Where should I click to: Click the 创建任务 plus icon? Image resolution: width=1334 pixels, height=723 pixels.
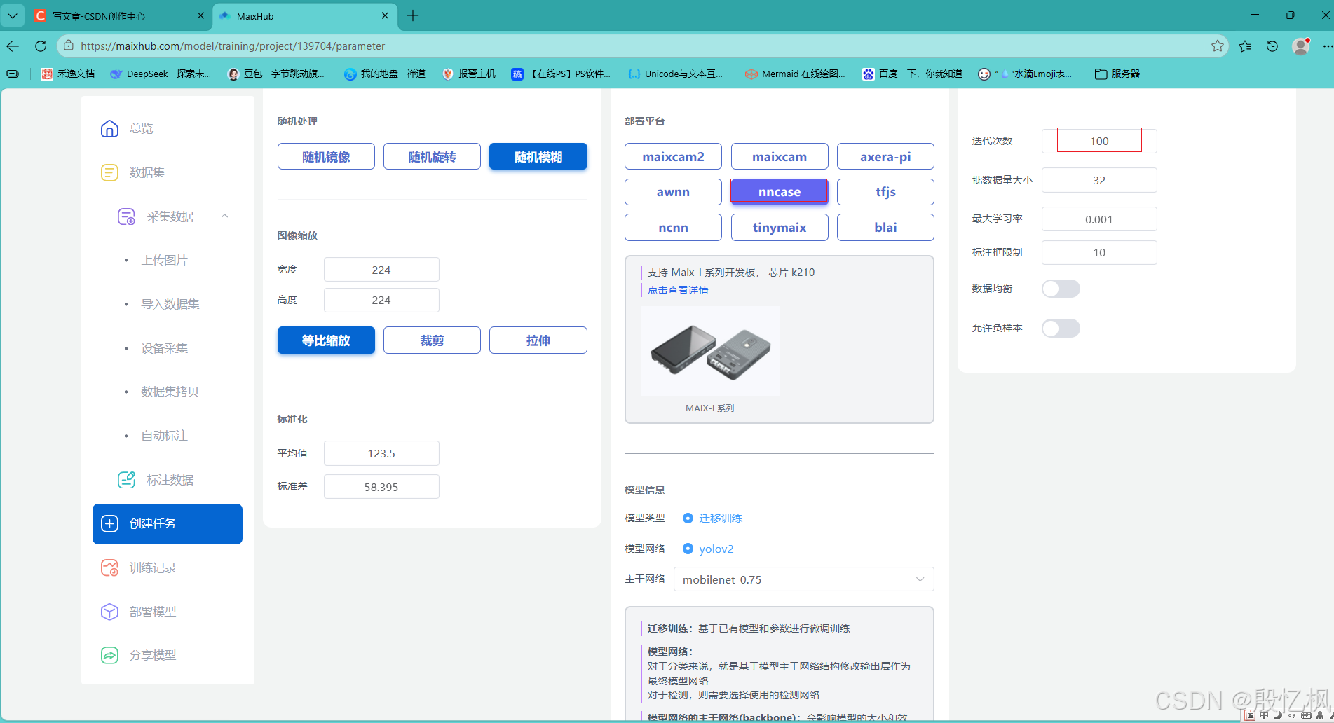[109, 523]
